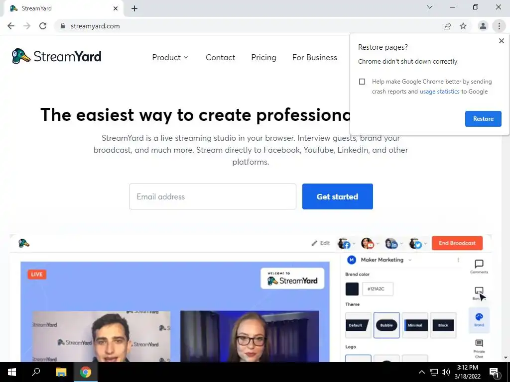
Task: Click the Email address field
Action: coord(212,196)
